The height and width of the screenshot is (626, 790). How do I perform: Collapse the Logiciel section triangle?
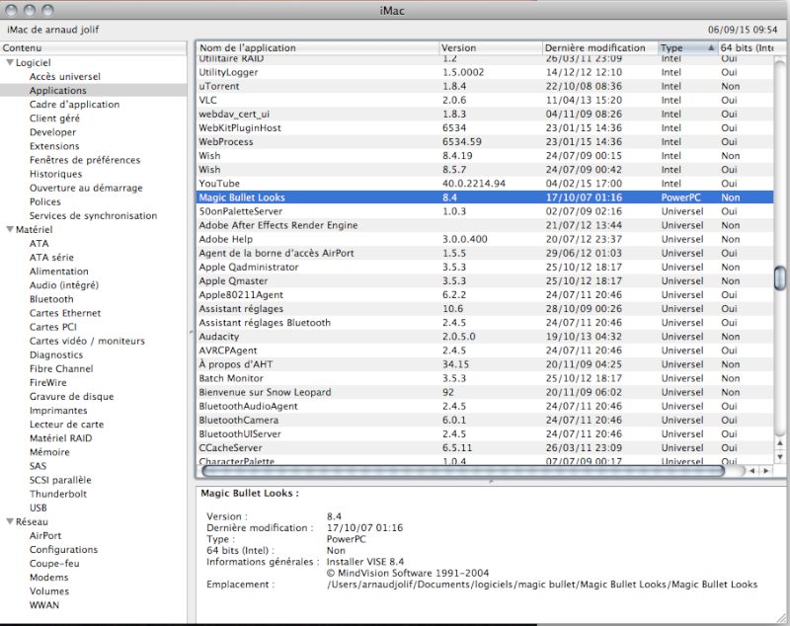(x=9, y=62)
